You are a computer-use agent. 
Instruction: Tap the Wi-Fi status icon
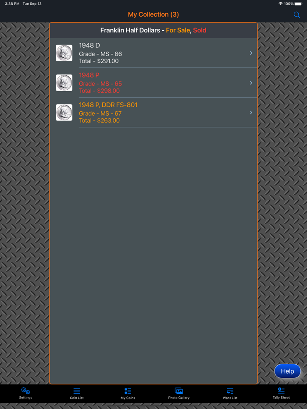click(281, 4)
